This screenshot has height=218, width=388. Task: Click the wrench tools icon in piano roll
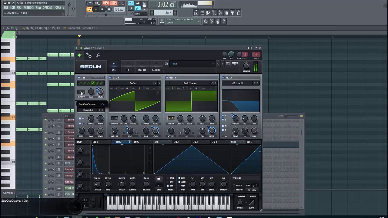point(8,28)
